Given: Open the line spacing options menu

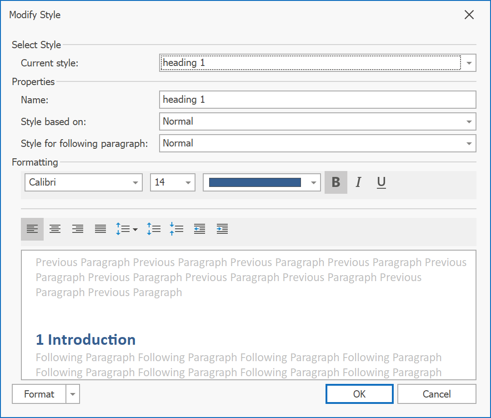Looking at the screenshot, I should (127, 229).
